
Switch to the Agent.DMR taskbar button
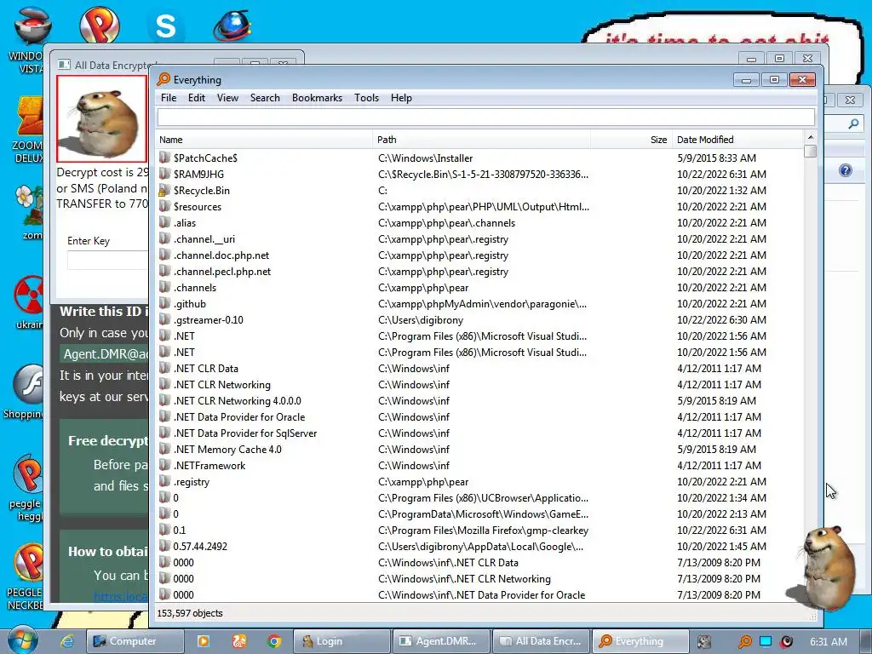tap(441, 641)
